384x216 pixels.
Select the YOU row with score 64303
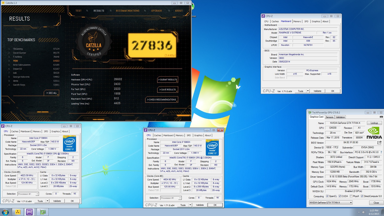click(x=34, y=61)
